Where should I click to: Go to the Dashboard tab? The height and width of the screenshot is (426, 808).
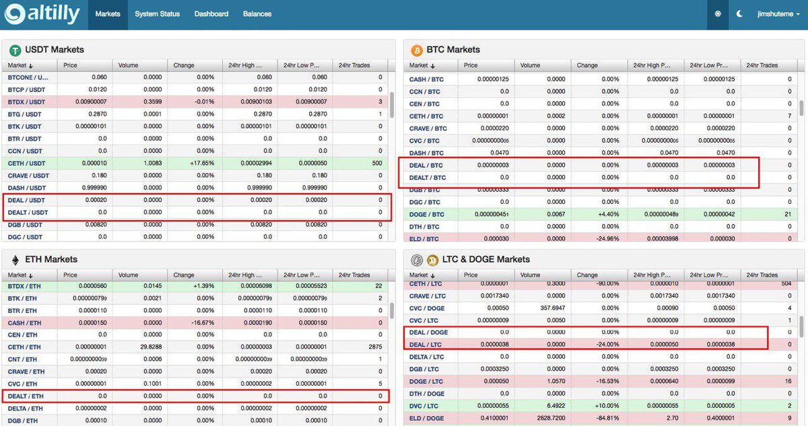click(x=211, y=14)
